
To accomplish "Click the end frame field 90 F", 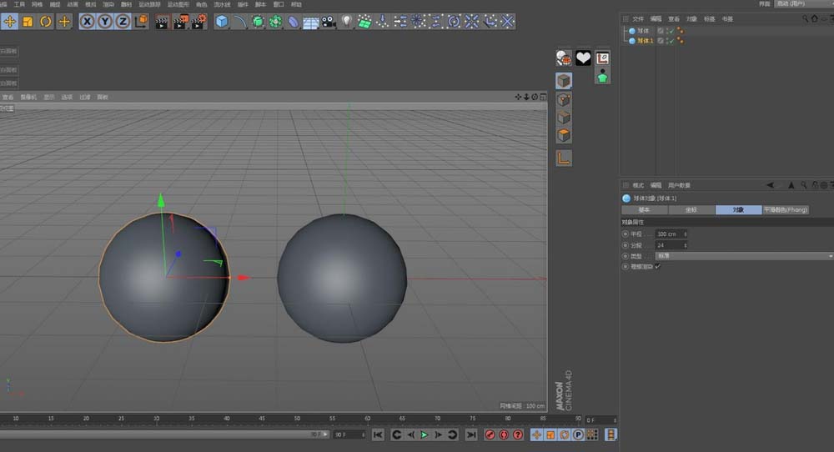I will coord(349,435).
